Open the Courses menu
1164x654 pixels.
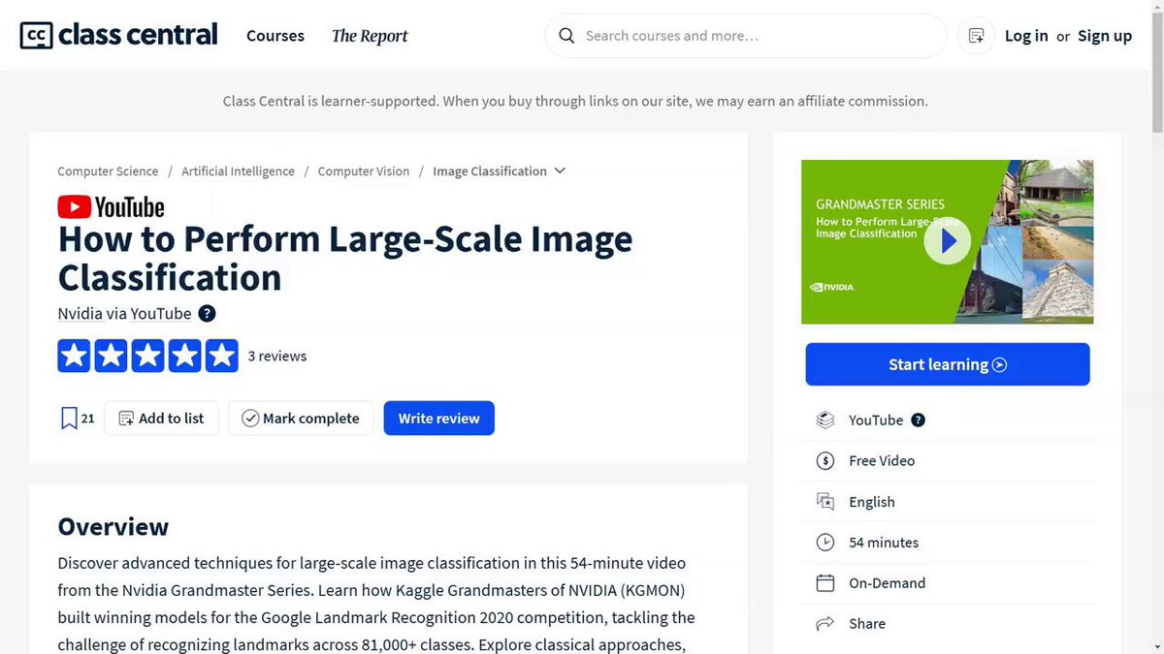275,36
